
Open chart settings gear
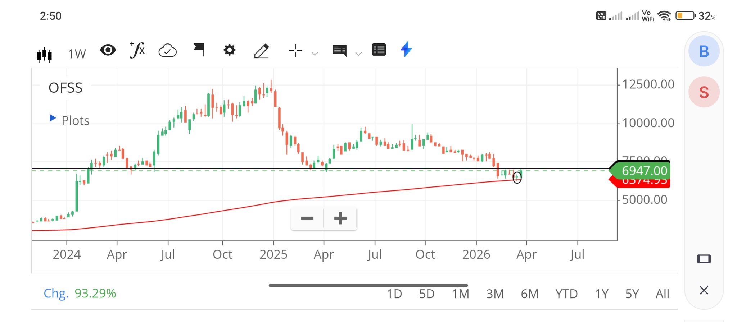click(229, 50)
